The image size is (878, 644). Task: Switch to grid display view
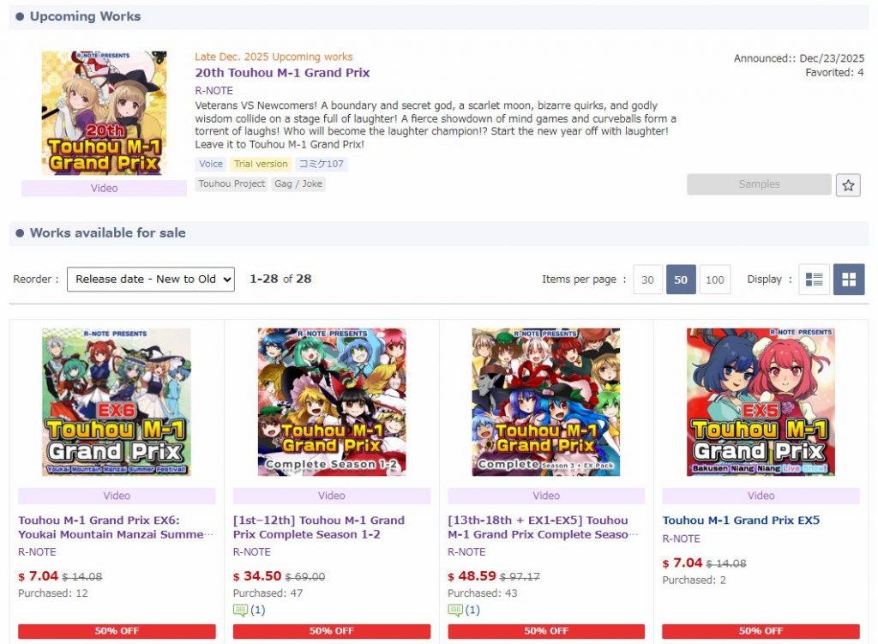pos(849,280)
